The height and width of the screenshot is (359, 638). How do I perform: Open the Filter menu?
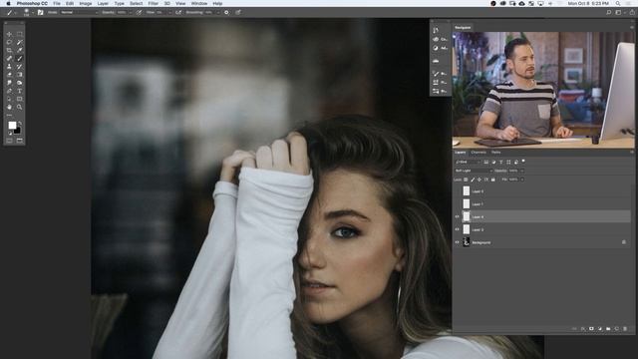pyautogui.click(x=153, y=3)
